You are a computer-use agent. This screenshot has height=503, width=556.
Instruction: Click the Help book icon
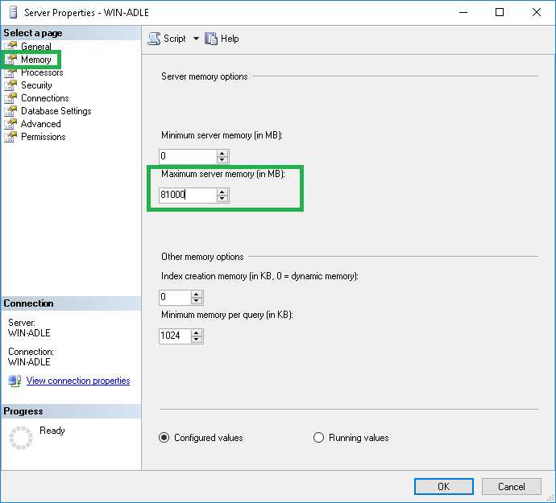pyautogui.click(x=211, y=39)
